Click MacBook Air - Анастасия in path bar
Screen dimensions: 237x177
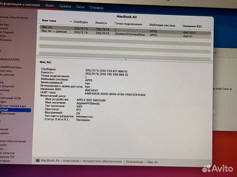coord(60,161)
